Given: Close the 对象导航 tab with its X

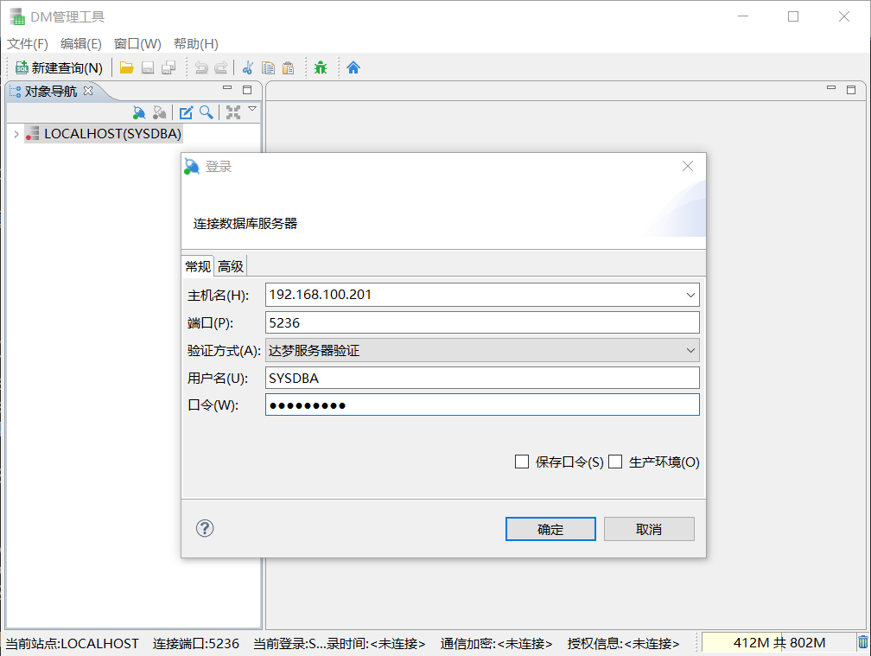Looking at the screenshot, I should tap(88, 91).
